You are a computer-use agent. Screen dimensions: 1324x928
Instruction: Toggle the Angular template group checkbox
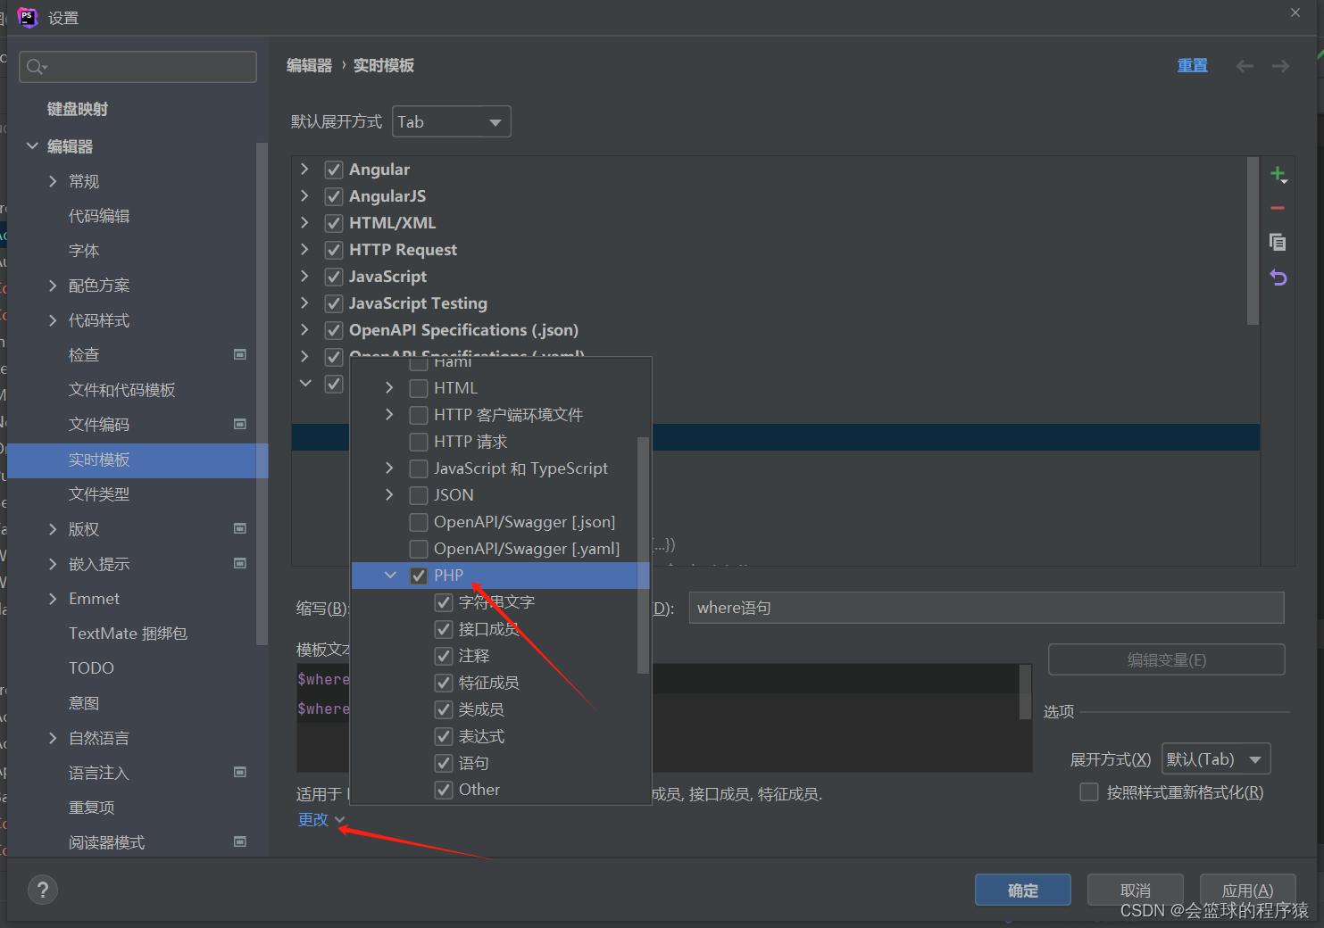pyautogui.click(x=334, y=170)
